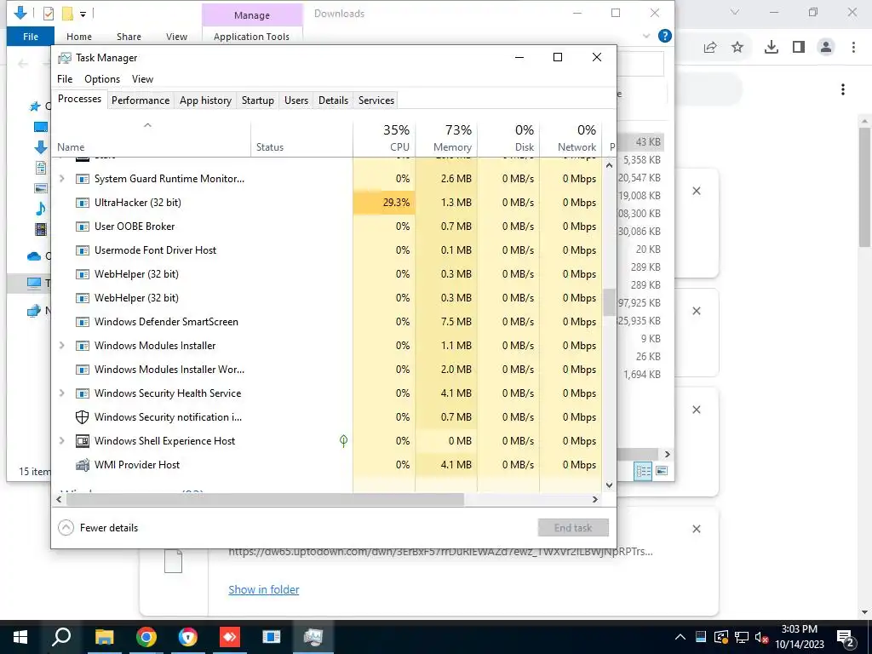
Task: Show hidden system tray icons chevron
Action: [x=680, y=637]
